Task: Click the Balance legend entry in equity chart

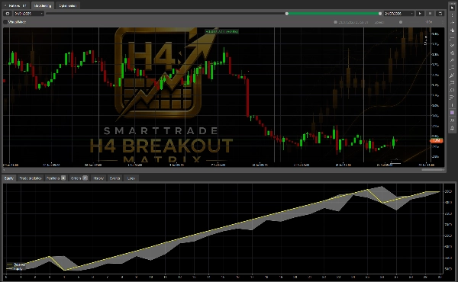Action: [16, 264]
